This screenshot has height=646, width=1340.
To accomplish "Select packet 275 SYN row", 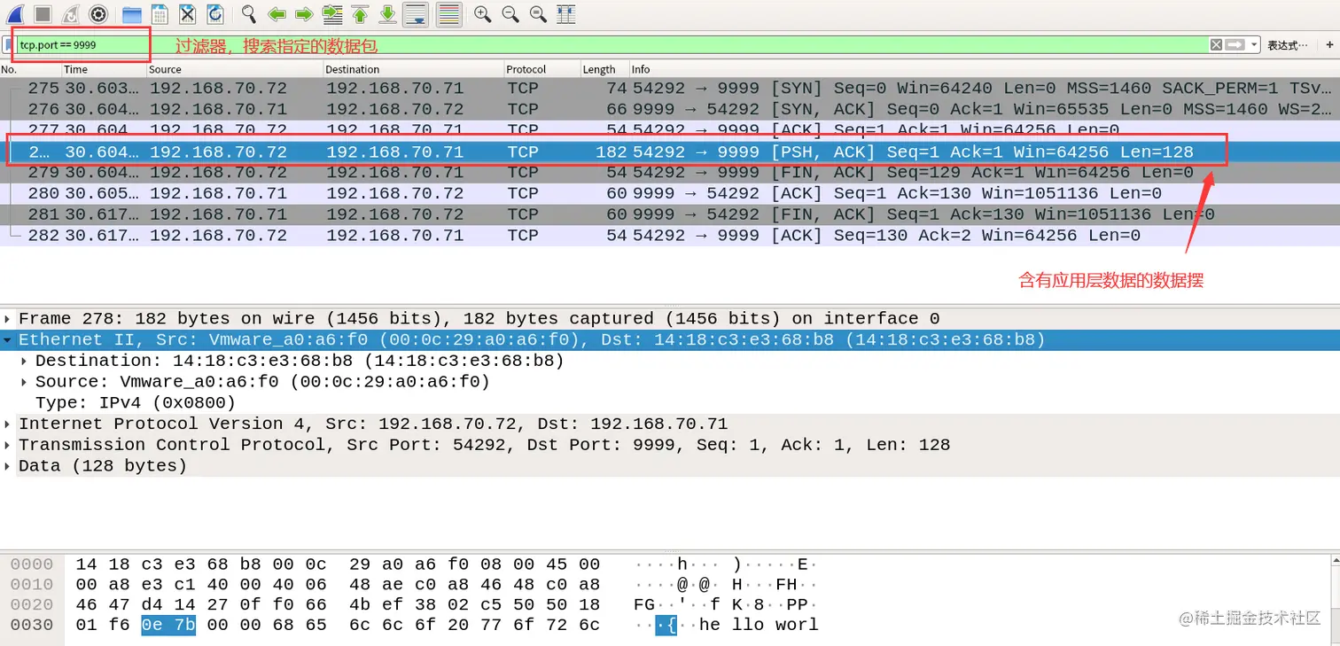I will pyautogui.click(x=670, y=88).
